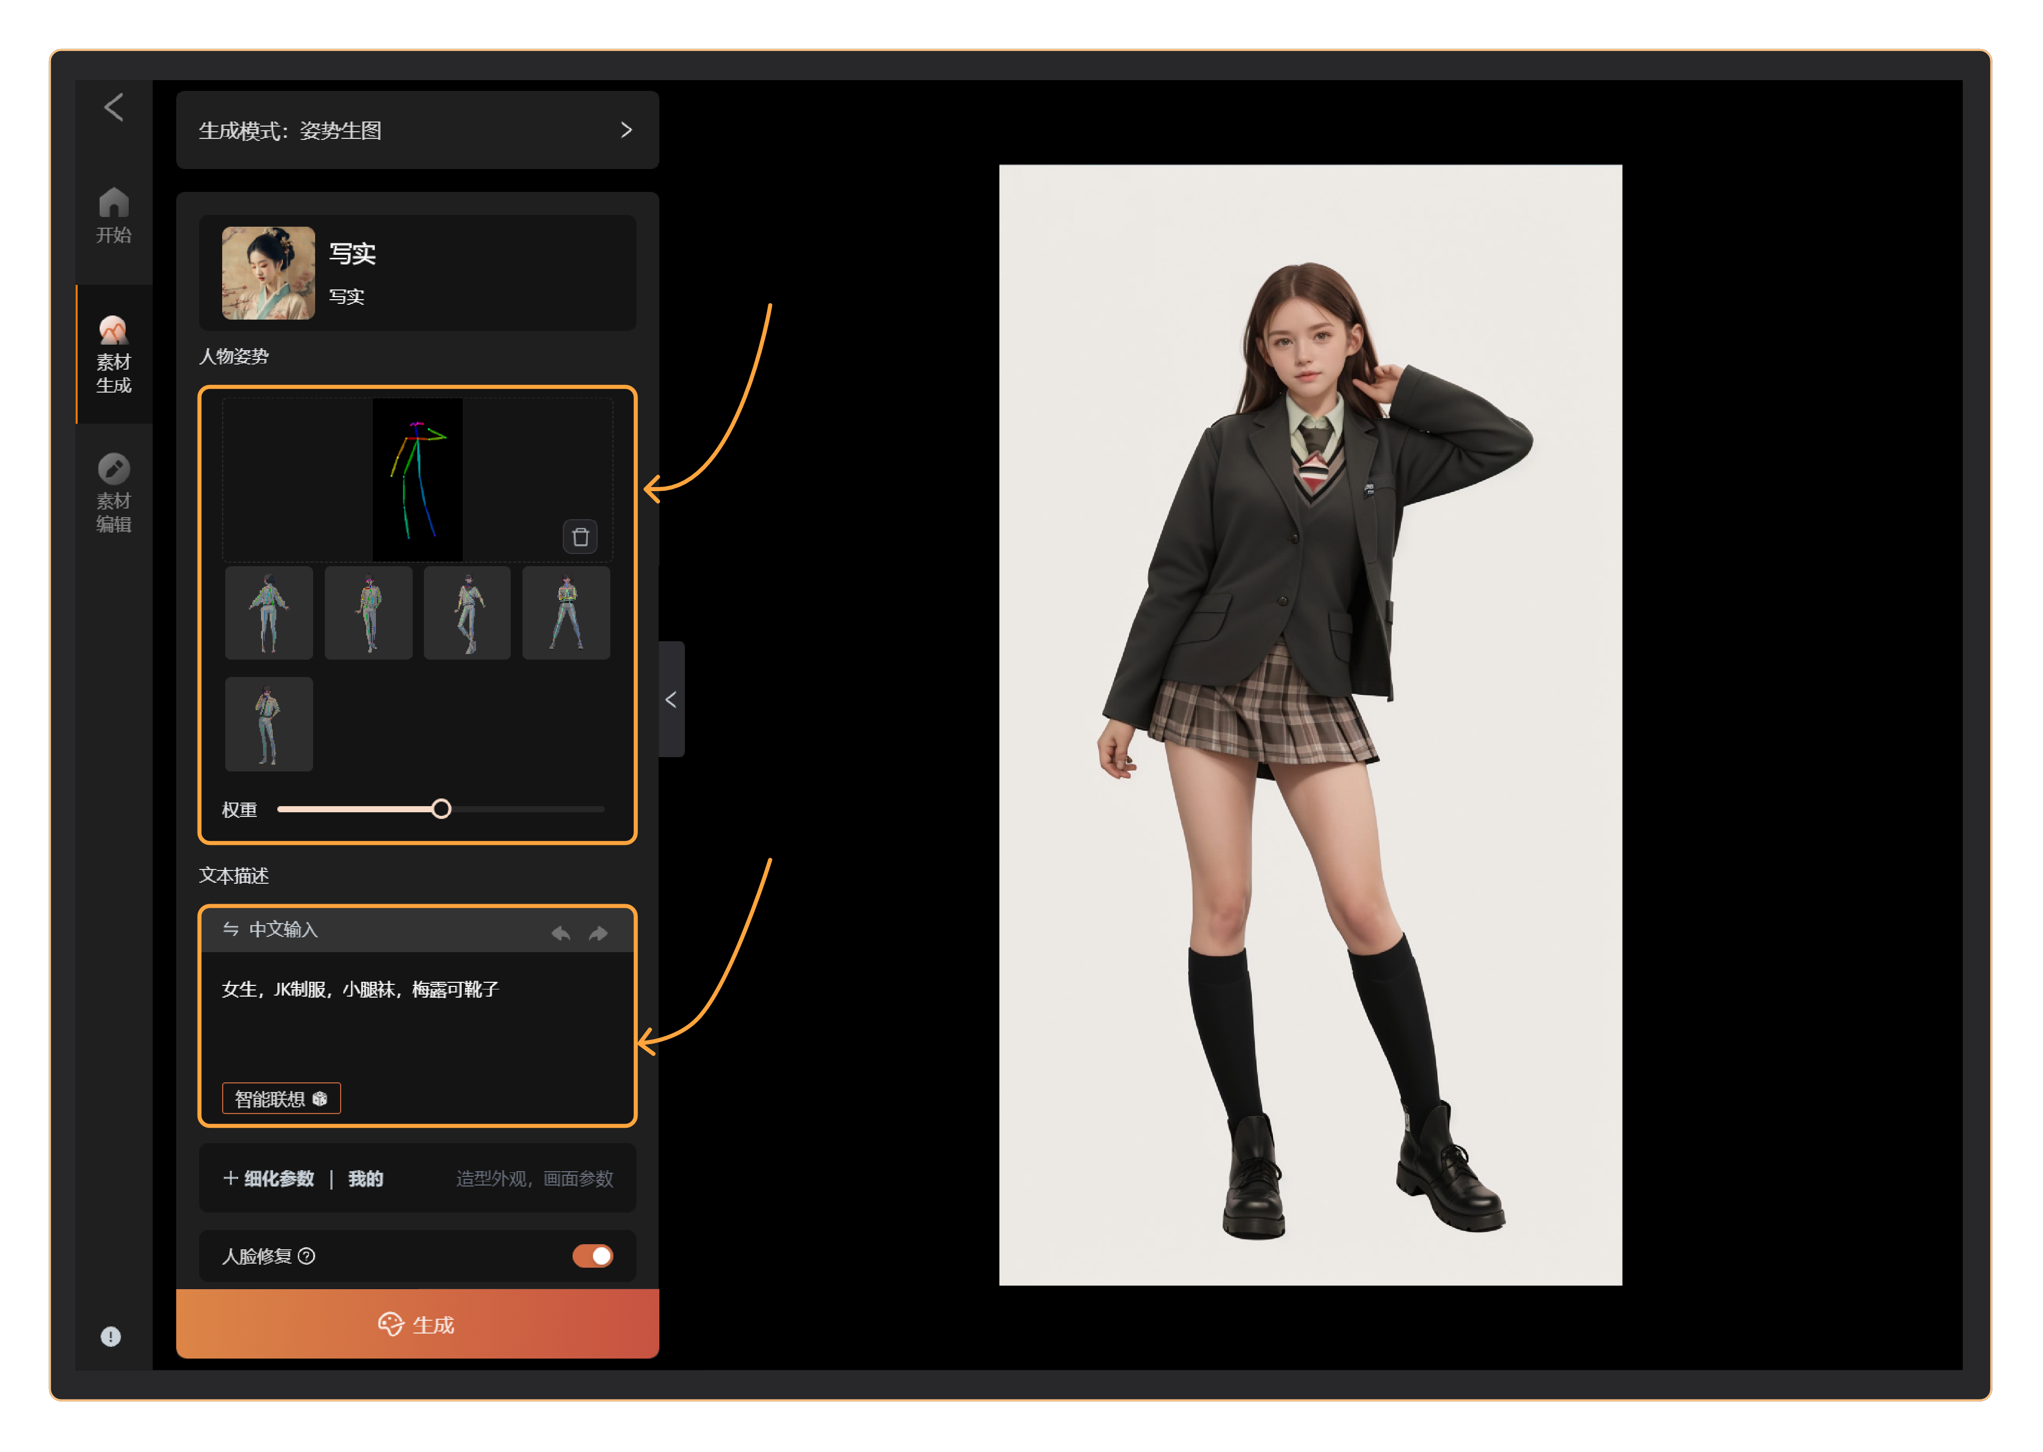
Task: Choose the first pose preset thumbnail
Action: point(269,613)
